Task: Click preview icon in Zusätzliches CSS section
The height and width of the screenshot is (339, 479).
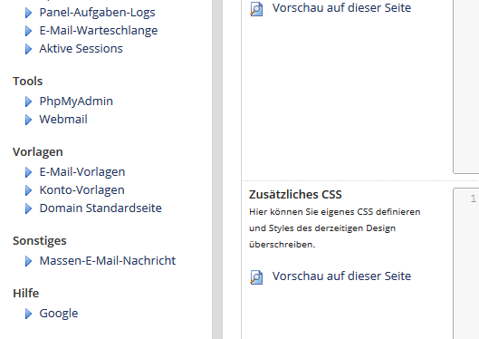Action: click(256, 277)
